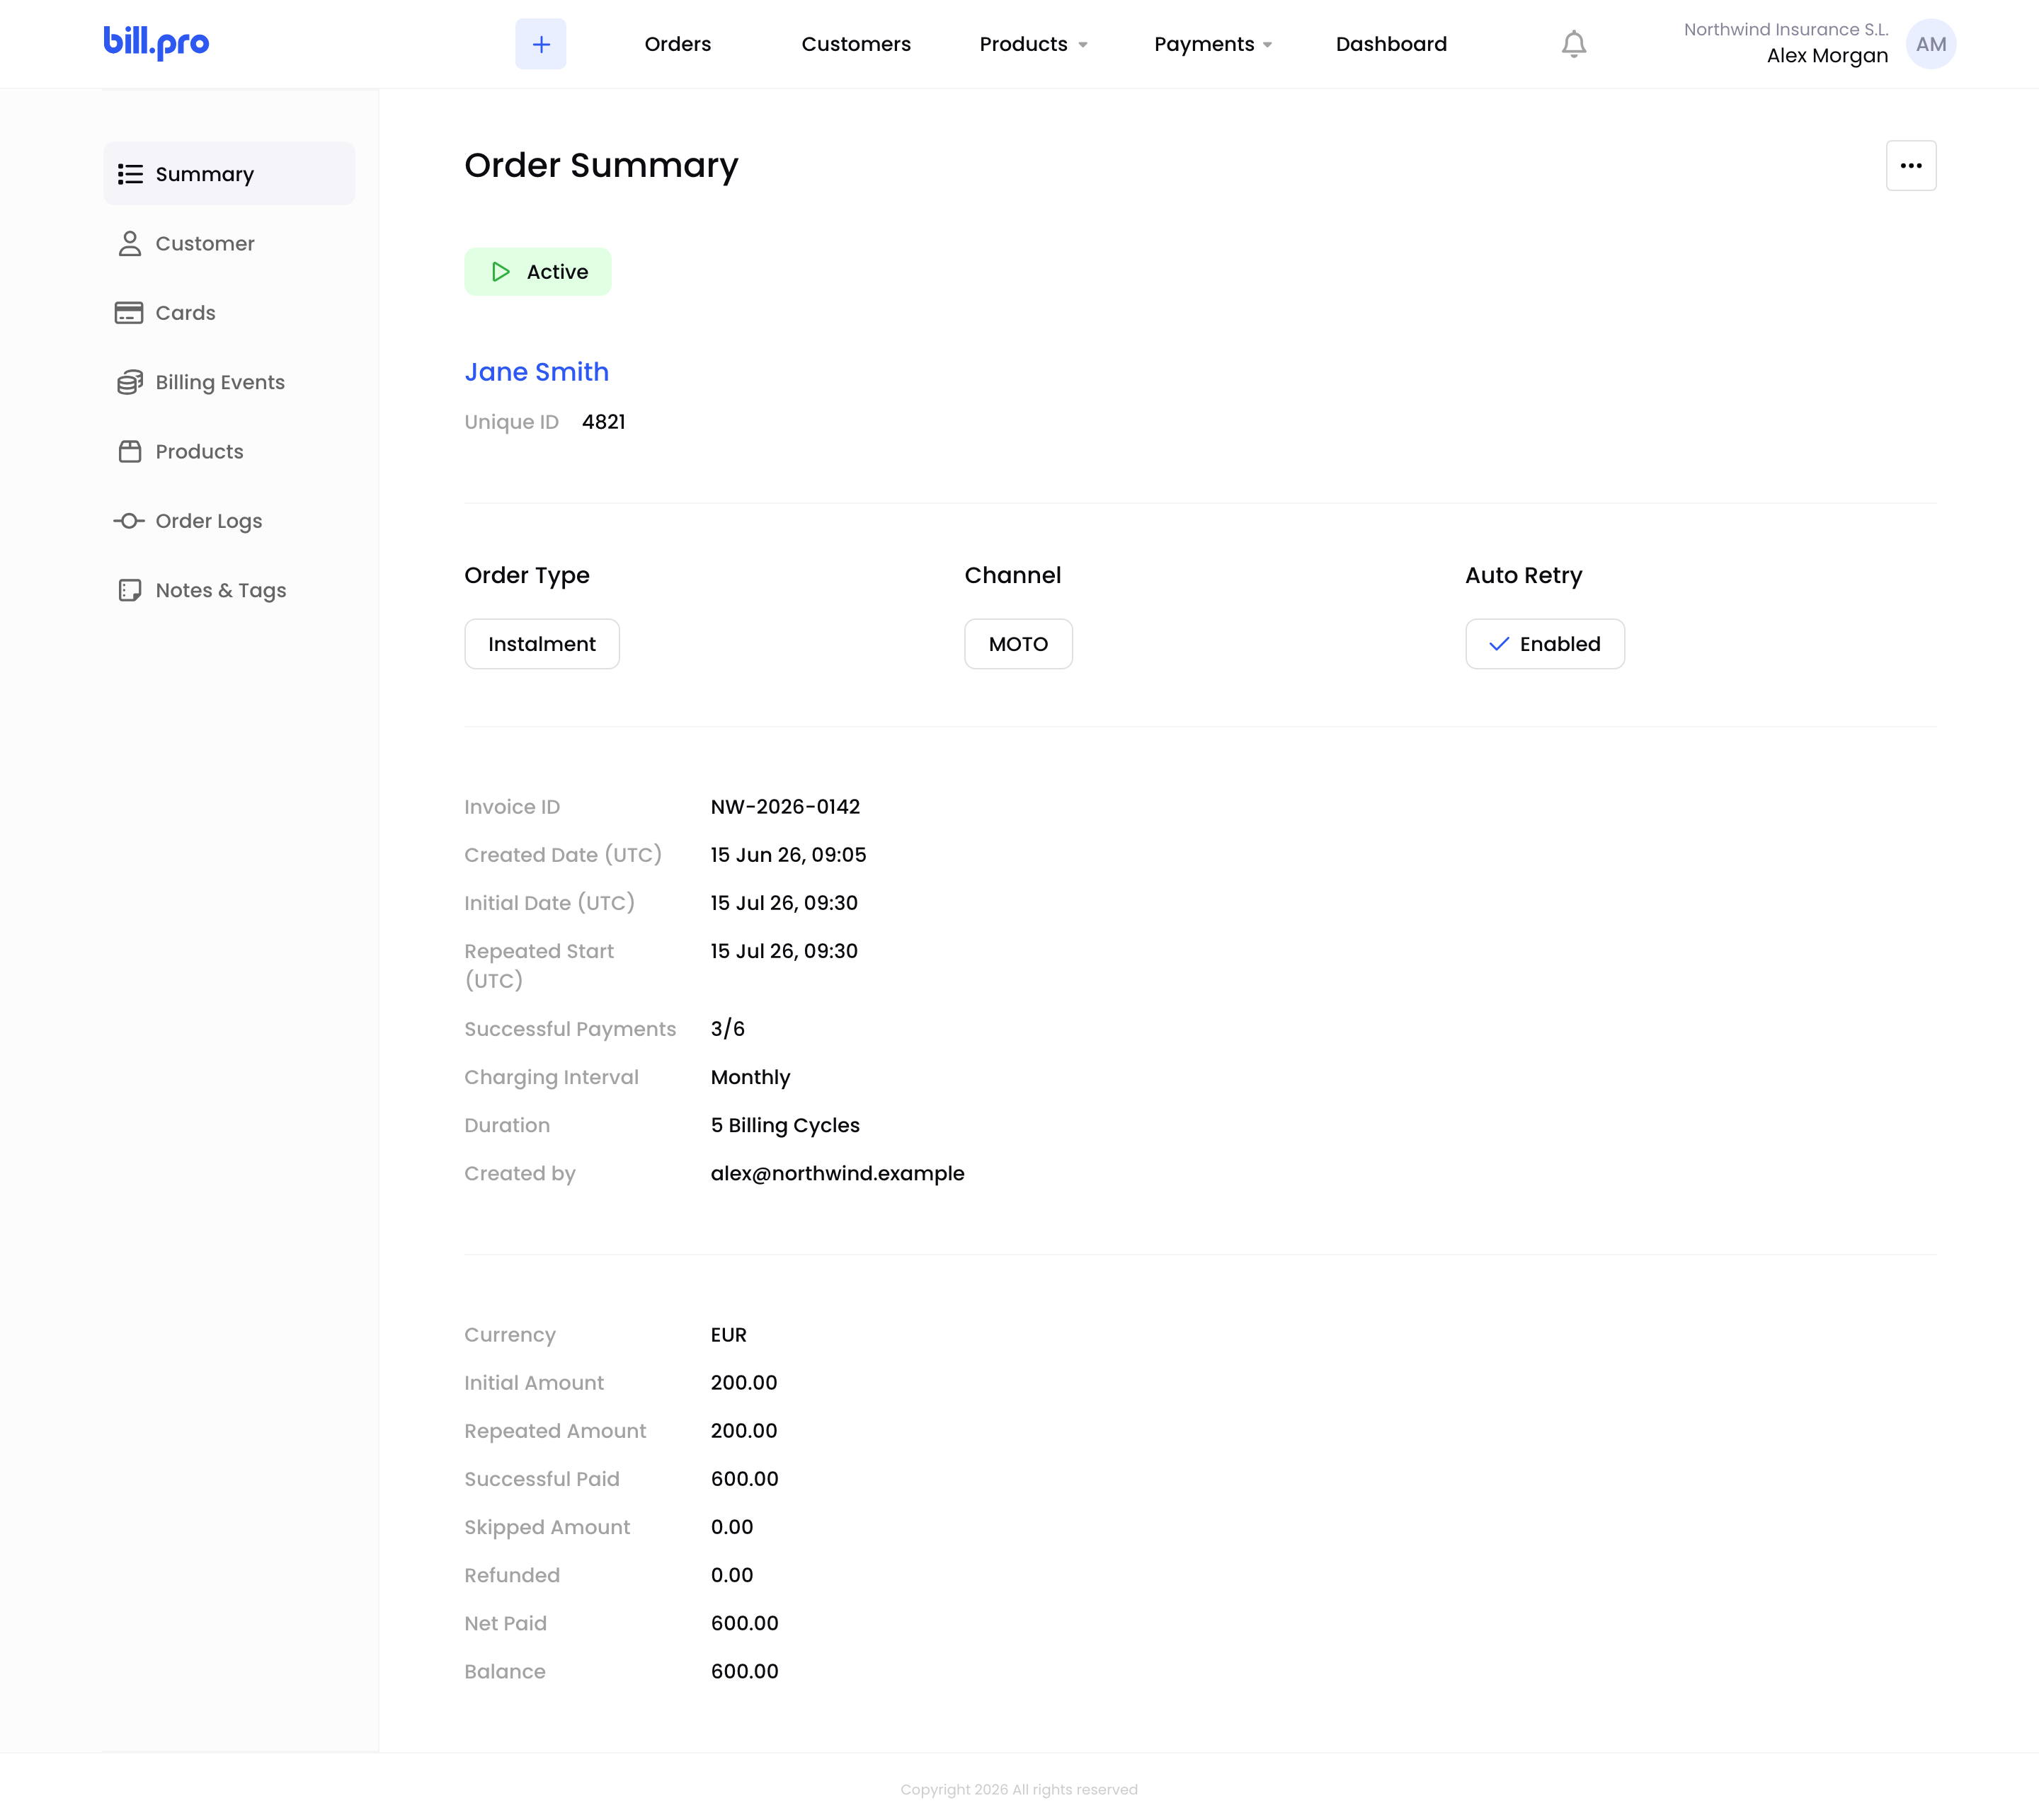
Task: Click the Cards credit card icon
Action: pos(129,313)
